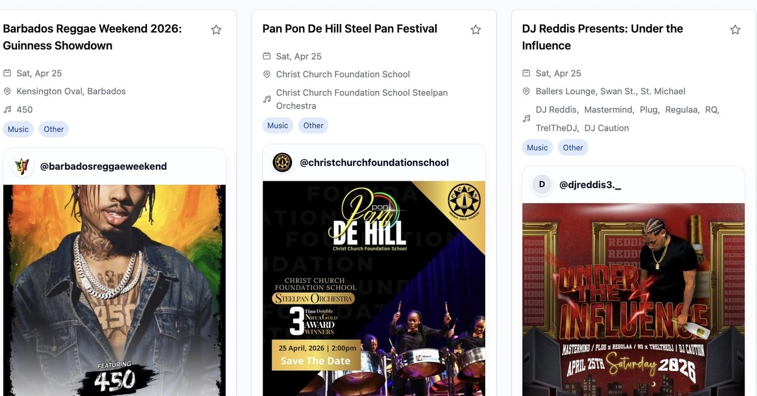Select the Music tag on DJ Reddis card
Viewport: 757px width, 396px height.
tap(537, 148)
